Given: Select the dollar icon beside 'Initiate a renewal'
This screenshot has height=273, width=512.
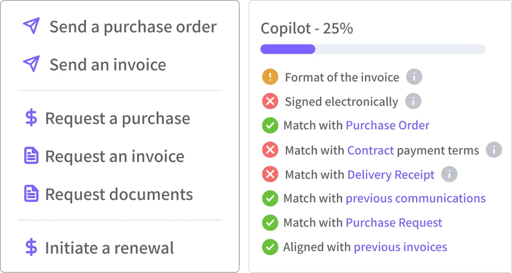Looking at the screenshot, I should (30, 247).
